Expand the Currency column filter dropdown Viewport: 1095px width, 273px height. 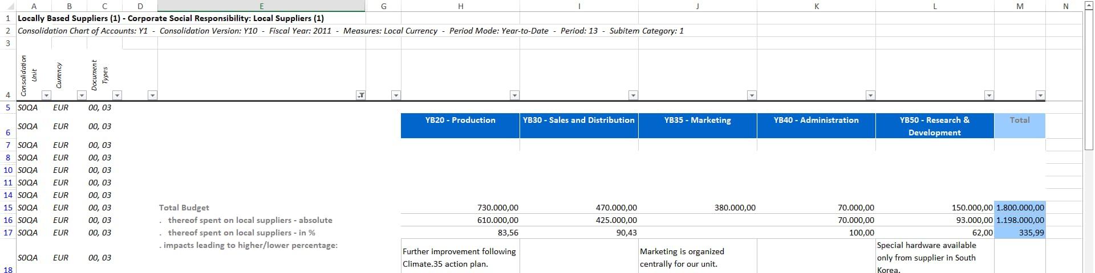(82, 95)
